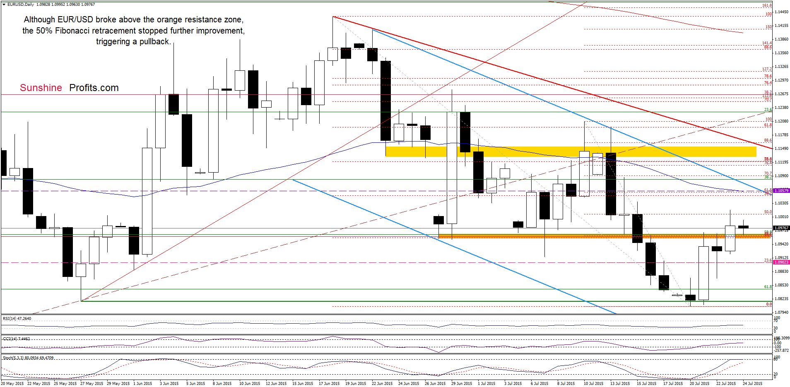Select the RSI(14) indicator label
Image resolution: width=790 pixels, height=387 pixels.
[x=17, y=319]
